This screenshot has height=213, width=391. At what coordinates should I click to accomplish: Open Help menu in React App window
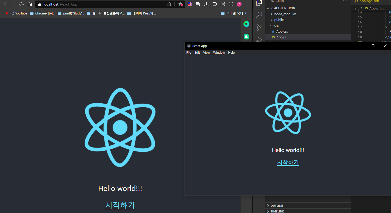tap(231, 53)
